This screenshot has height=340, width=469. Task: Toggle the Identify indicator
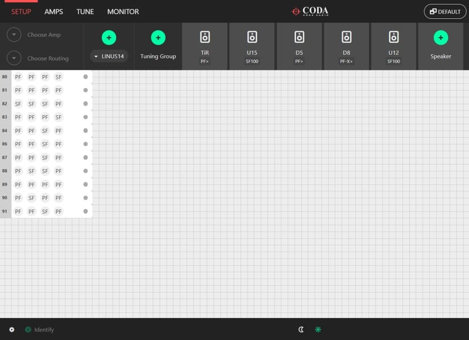coord(28,329)
